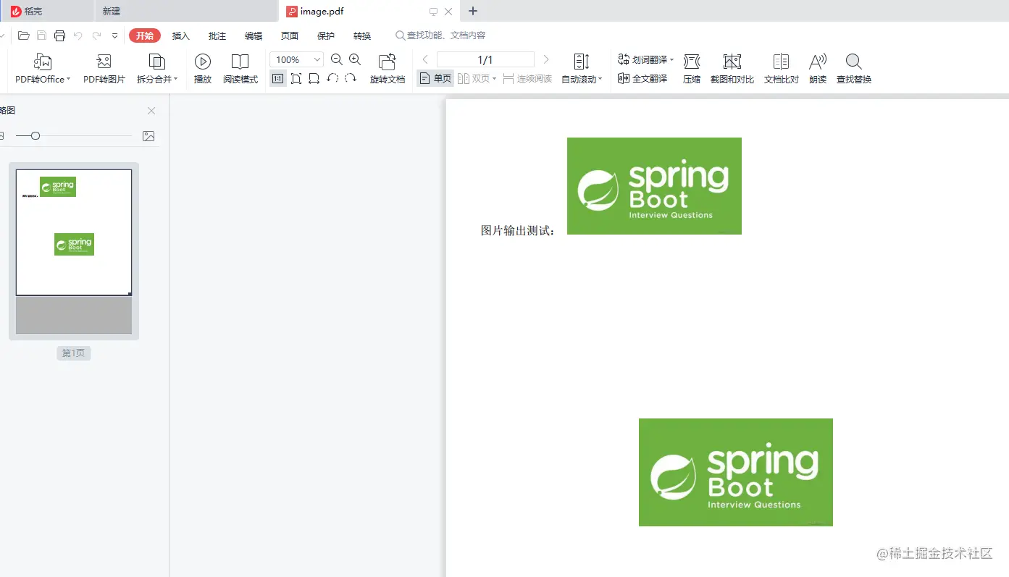Open the 全文翻译 full-text translation
Viewport: 1009px width, 577px height.
[642, 78]
